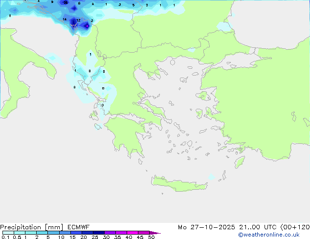Click the legend swatch between 5 and 10
This screenshot has height=239, width=310.
click(x=53, y=233)
